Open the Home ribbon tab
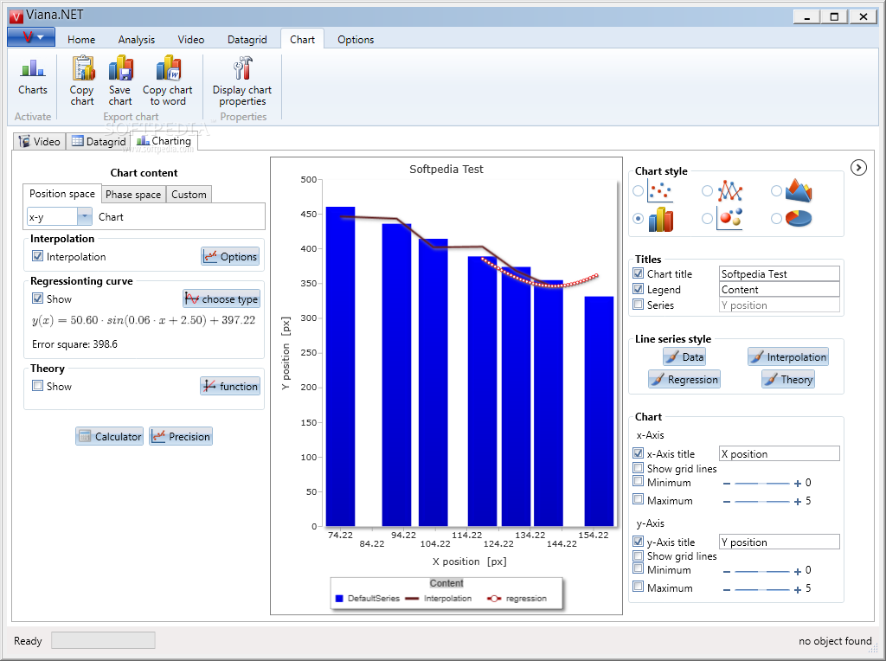Image resolution: width=886 pixels, height=661 pixels. tap(81, 40)
